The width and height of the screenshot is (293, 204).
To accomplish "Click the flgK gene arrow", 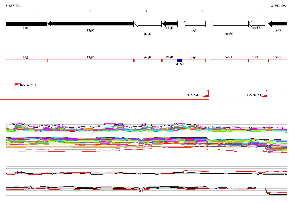I will pos(91,24).
